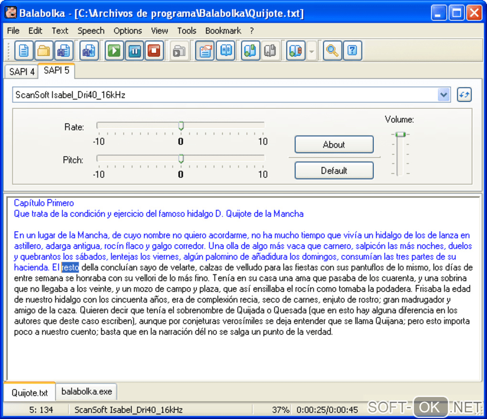Click the status bar voice name ScanSoft Isabel
This screenshot has width=487, height=419.
coord(128,409)
